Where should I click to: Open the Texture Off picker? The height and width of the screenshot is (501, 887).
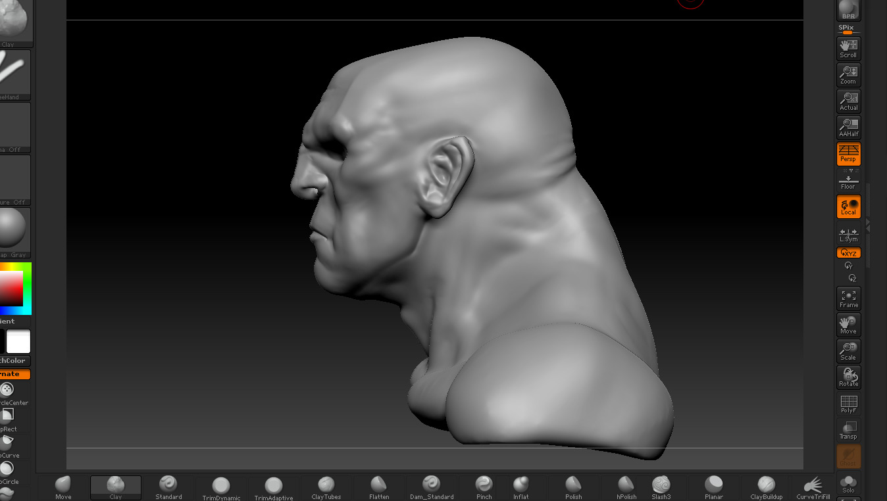coord(14,180)
